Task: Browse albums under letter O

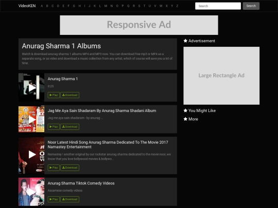Action: click(117, 6)
